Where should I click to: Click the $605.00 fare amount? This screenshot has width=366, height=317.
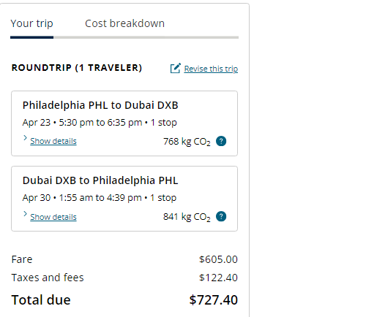(218, 259)
